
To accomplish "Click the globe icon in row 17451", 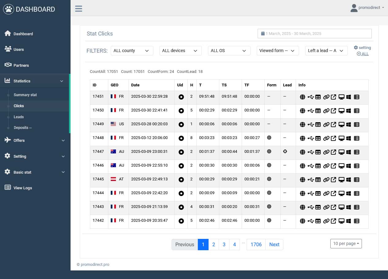I will (302, 97).
